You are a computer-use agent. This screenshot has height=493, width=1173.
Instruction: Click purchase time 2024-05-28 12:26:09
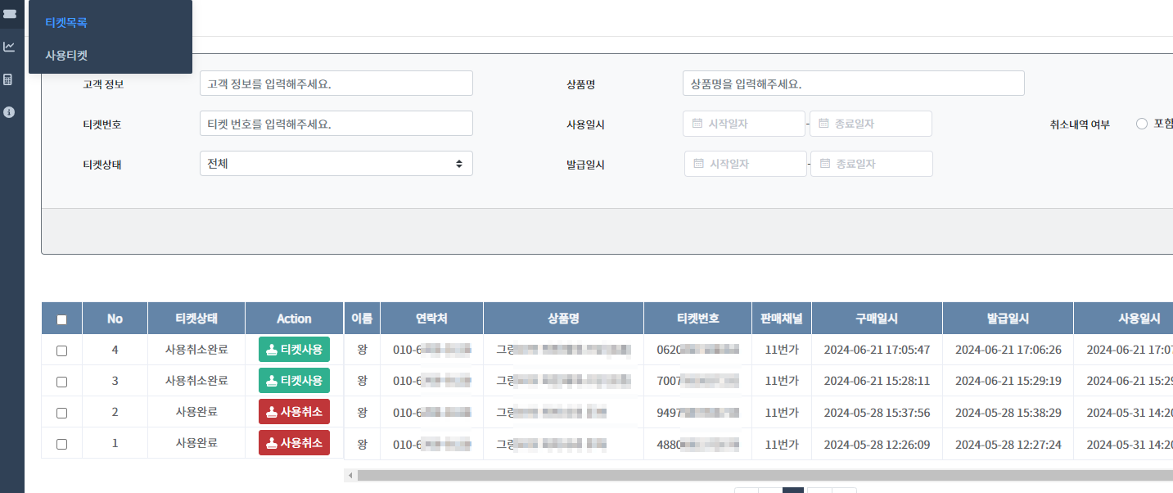(877, 445)
